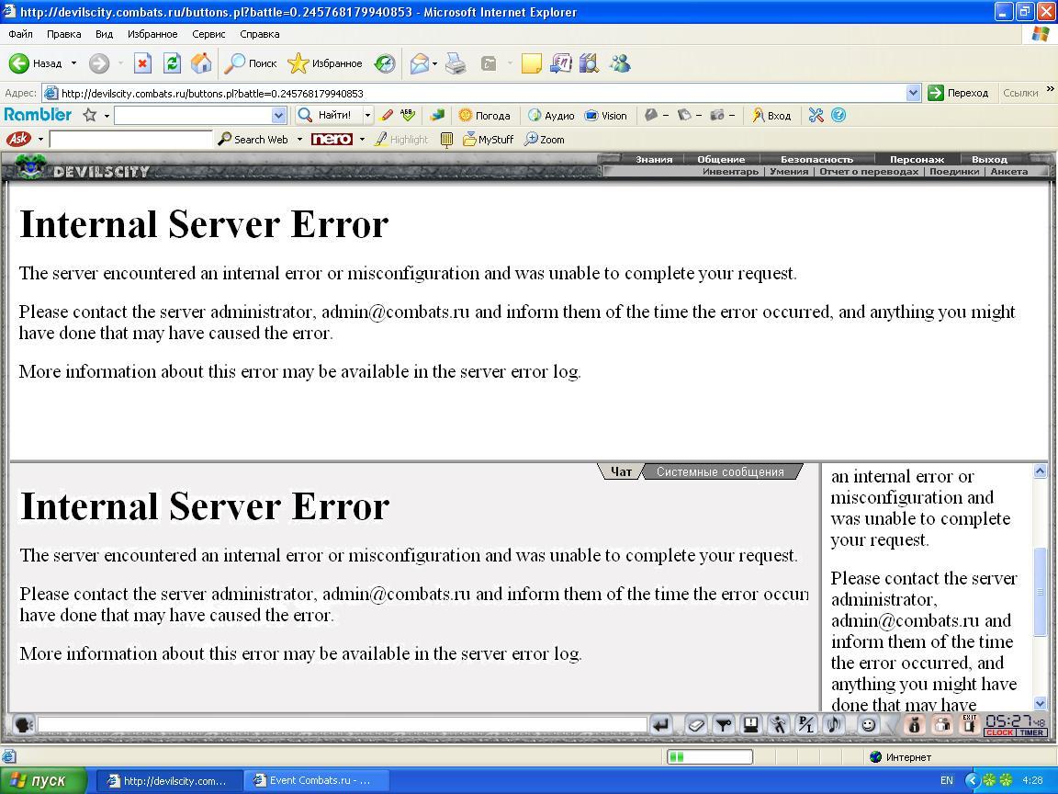Open the Избранное menu in menu bar
Screen dimensions: 1058x794
(152, 34)
